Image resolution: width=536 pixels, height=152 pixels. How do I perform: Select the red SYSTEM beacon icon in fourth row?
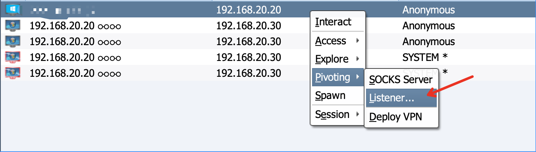tap(13, 57)
